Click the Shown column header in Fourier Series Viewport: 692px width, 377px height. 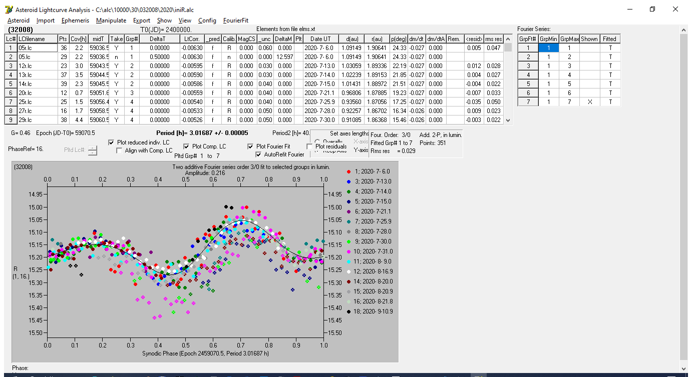(x=589, y=39)
